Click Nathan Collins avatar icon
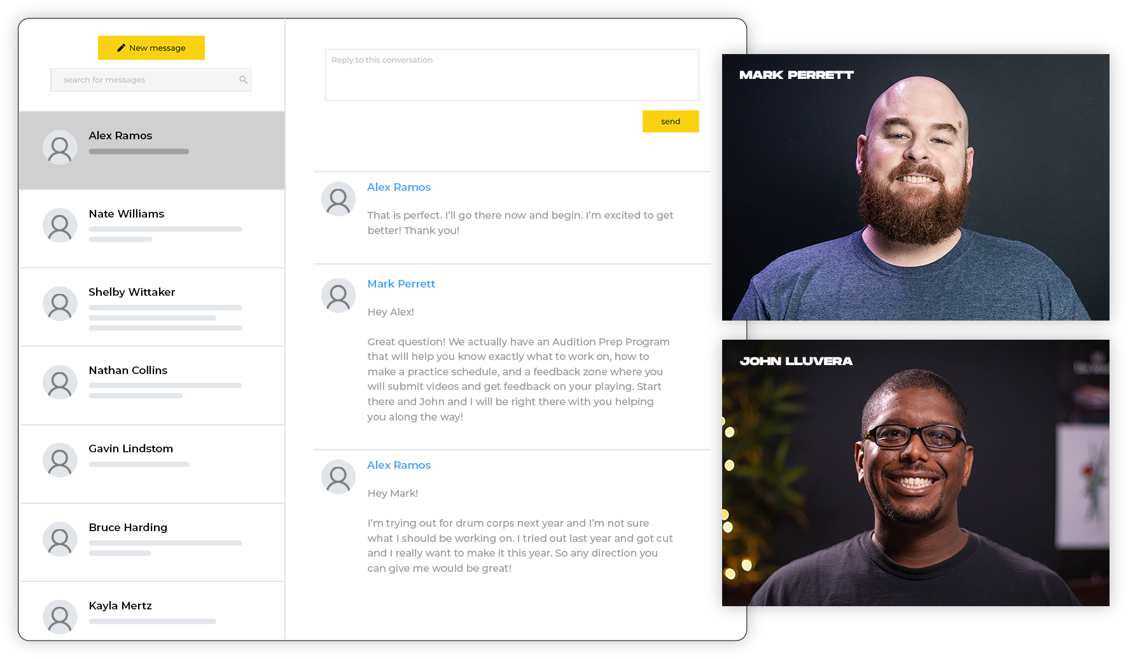This screenshot has height=659, width=1128. coord(60,382)
